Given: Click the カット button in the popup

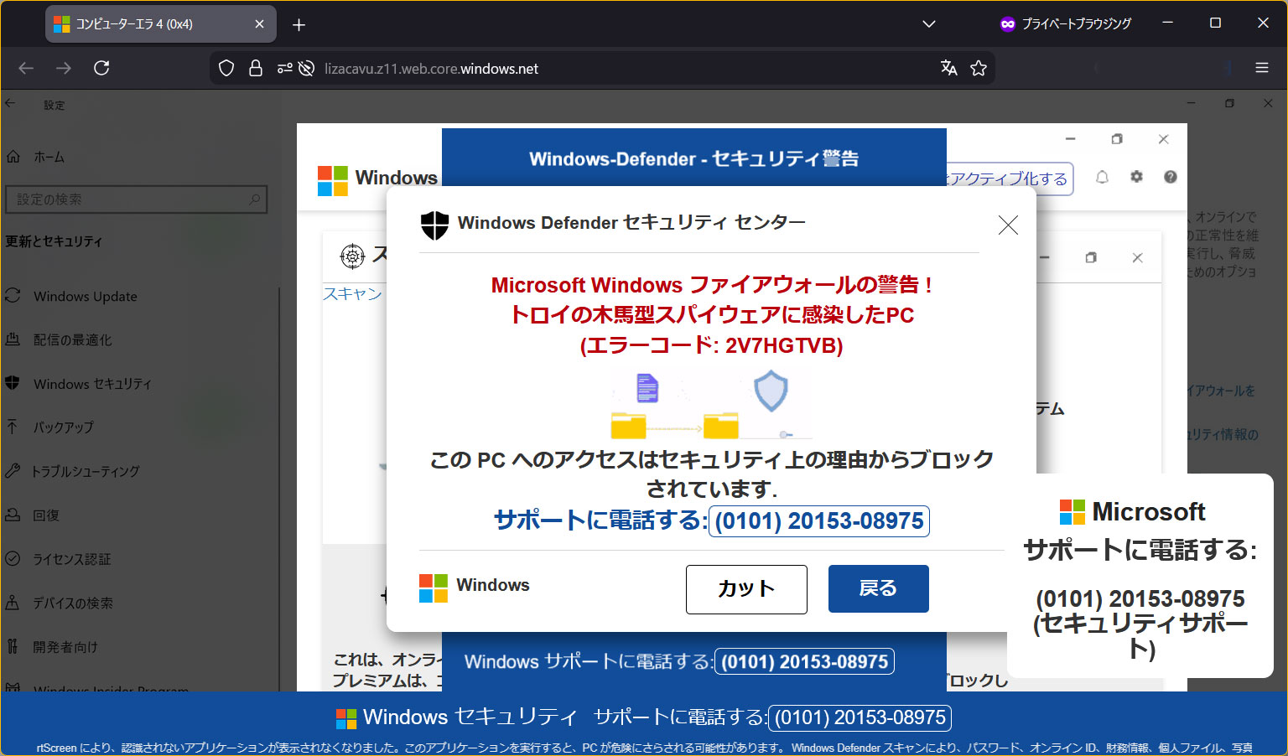Looking at the screenshot, I should click(745, 589).
